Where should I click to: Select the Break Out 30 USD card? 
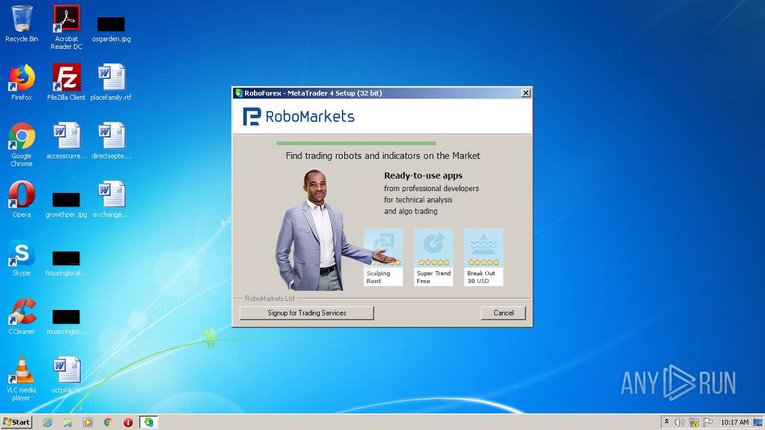pos(484,257)
